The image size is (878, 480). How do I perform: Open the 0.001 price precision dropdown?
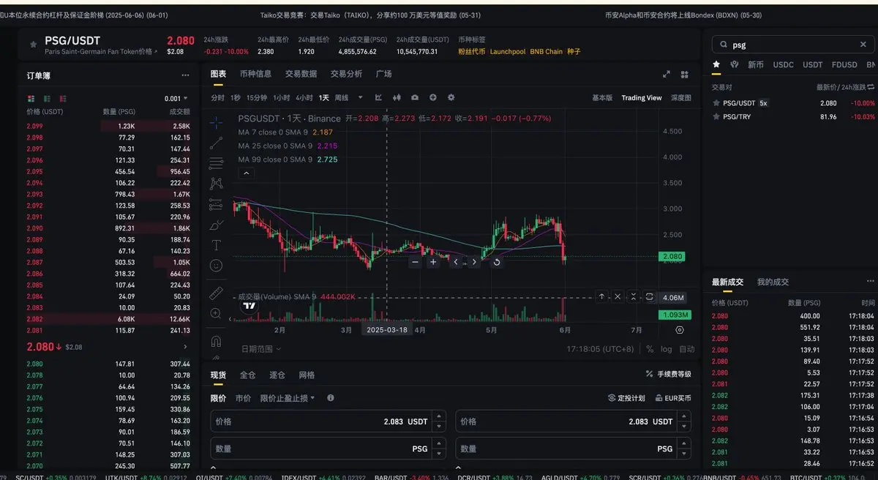176,98
